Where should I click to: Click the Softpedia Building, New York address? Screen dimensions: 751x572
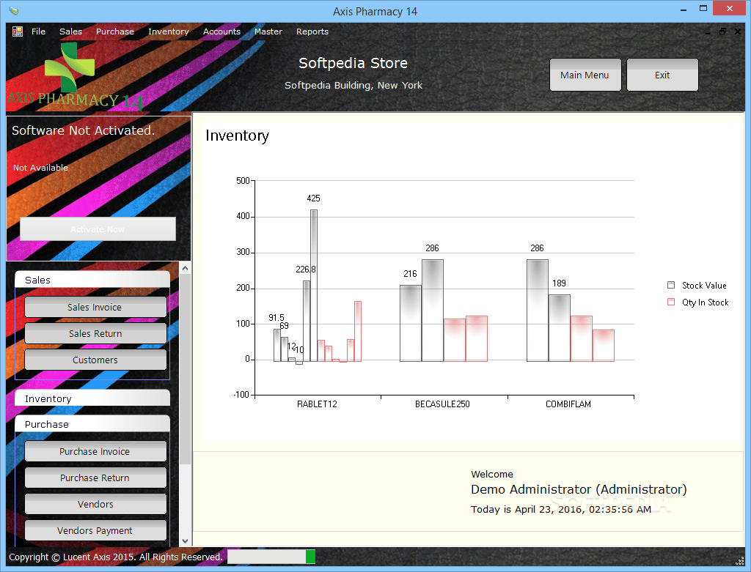tap(353, 86)
